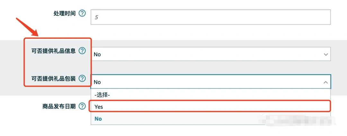This screenshot has width=347, height=136.
Task: Focus the 处理时间 input field
Action: (x=210, y=17)
